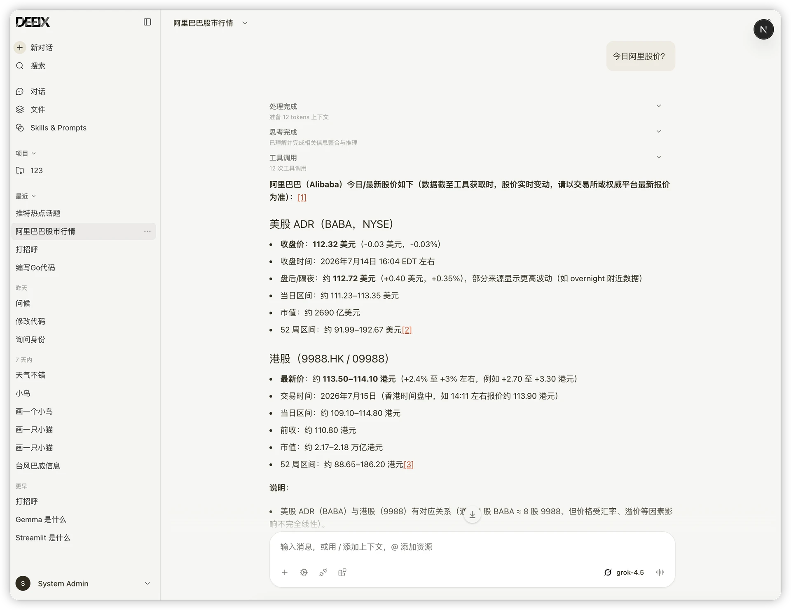Select the 阿里巴巴股市行情 conversation
The height and width of the screenshot is (610, 791).
[83, 231]
